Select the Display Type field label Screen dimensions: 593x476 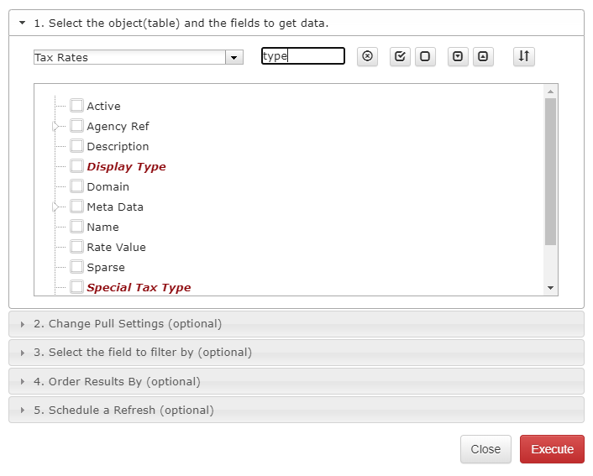pos(126,167)
